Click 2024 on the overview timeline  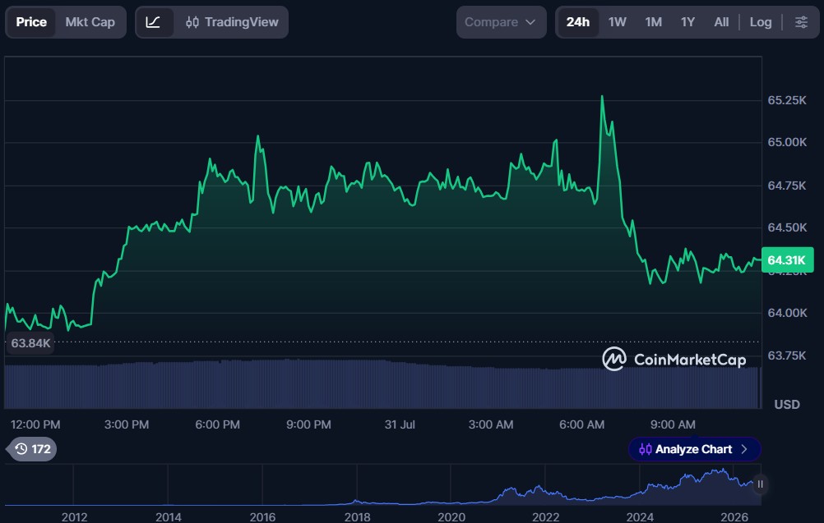pyautogui.click(x=640, y=517)
